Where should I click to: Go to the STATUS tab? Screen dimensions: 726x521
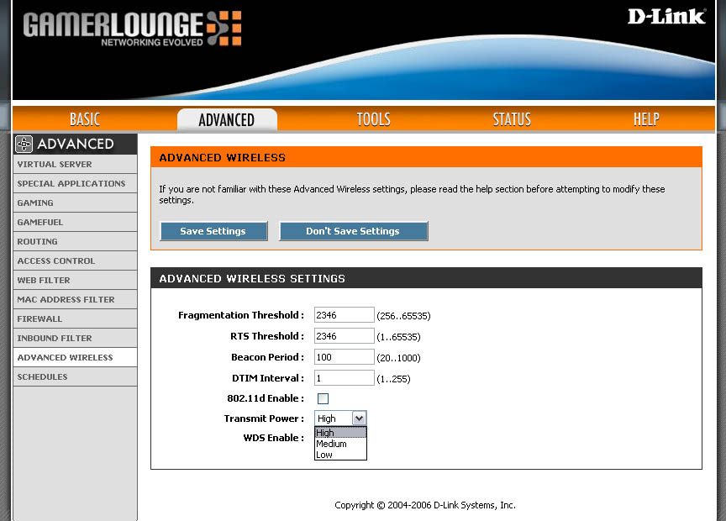[x=512, y=119]
